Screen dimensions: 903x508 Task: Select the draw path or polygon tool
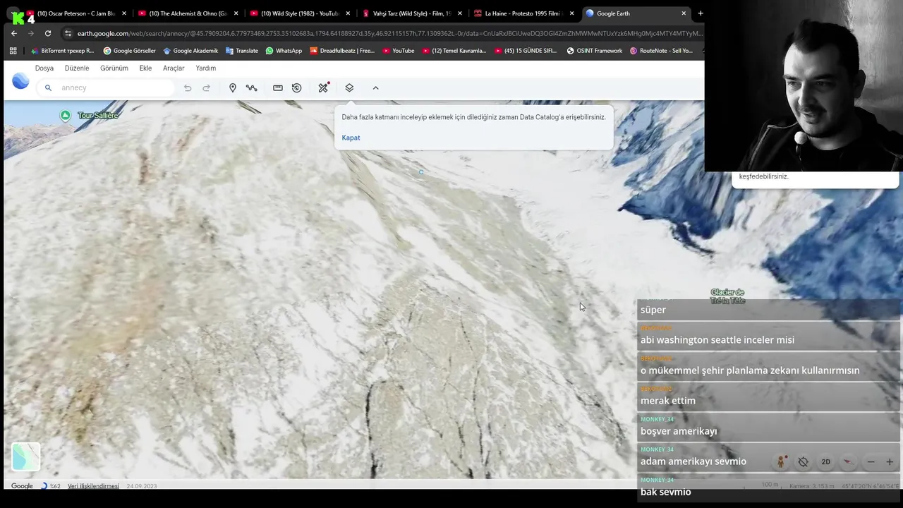252,88
